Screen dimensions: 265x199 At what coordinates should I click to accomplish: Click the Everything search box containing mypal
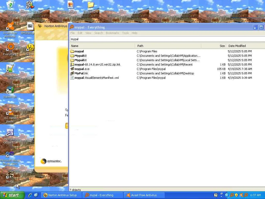click(167, 39)
